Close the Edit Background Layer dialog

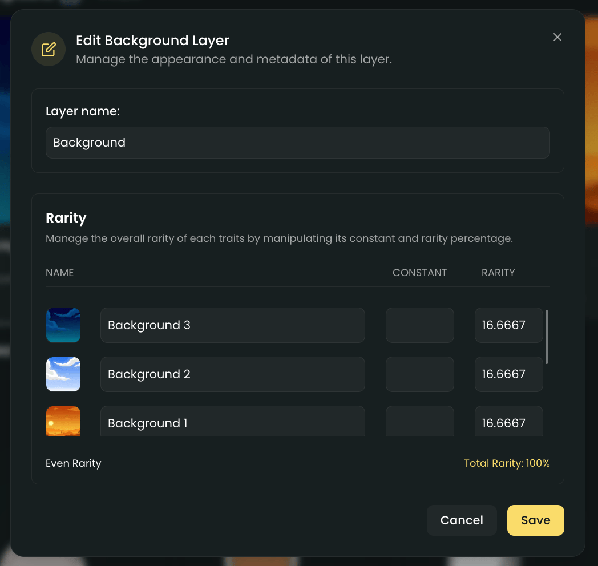tap(557, 37)
